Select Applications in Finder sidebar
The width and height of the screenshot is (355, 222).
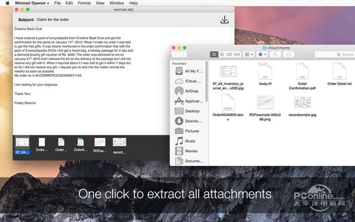[189, 101]
